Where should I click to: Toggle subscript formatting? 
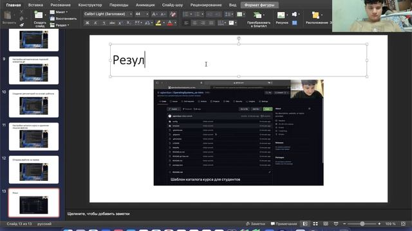pos(128,23)
